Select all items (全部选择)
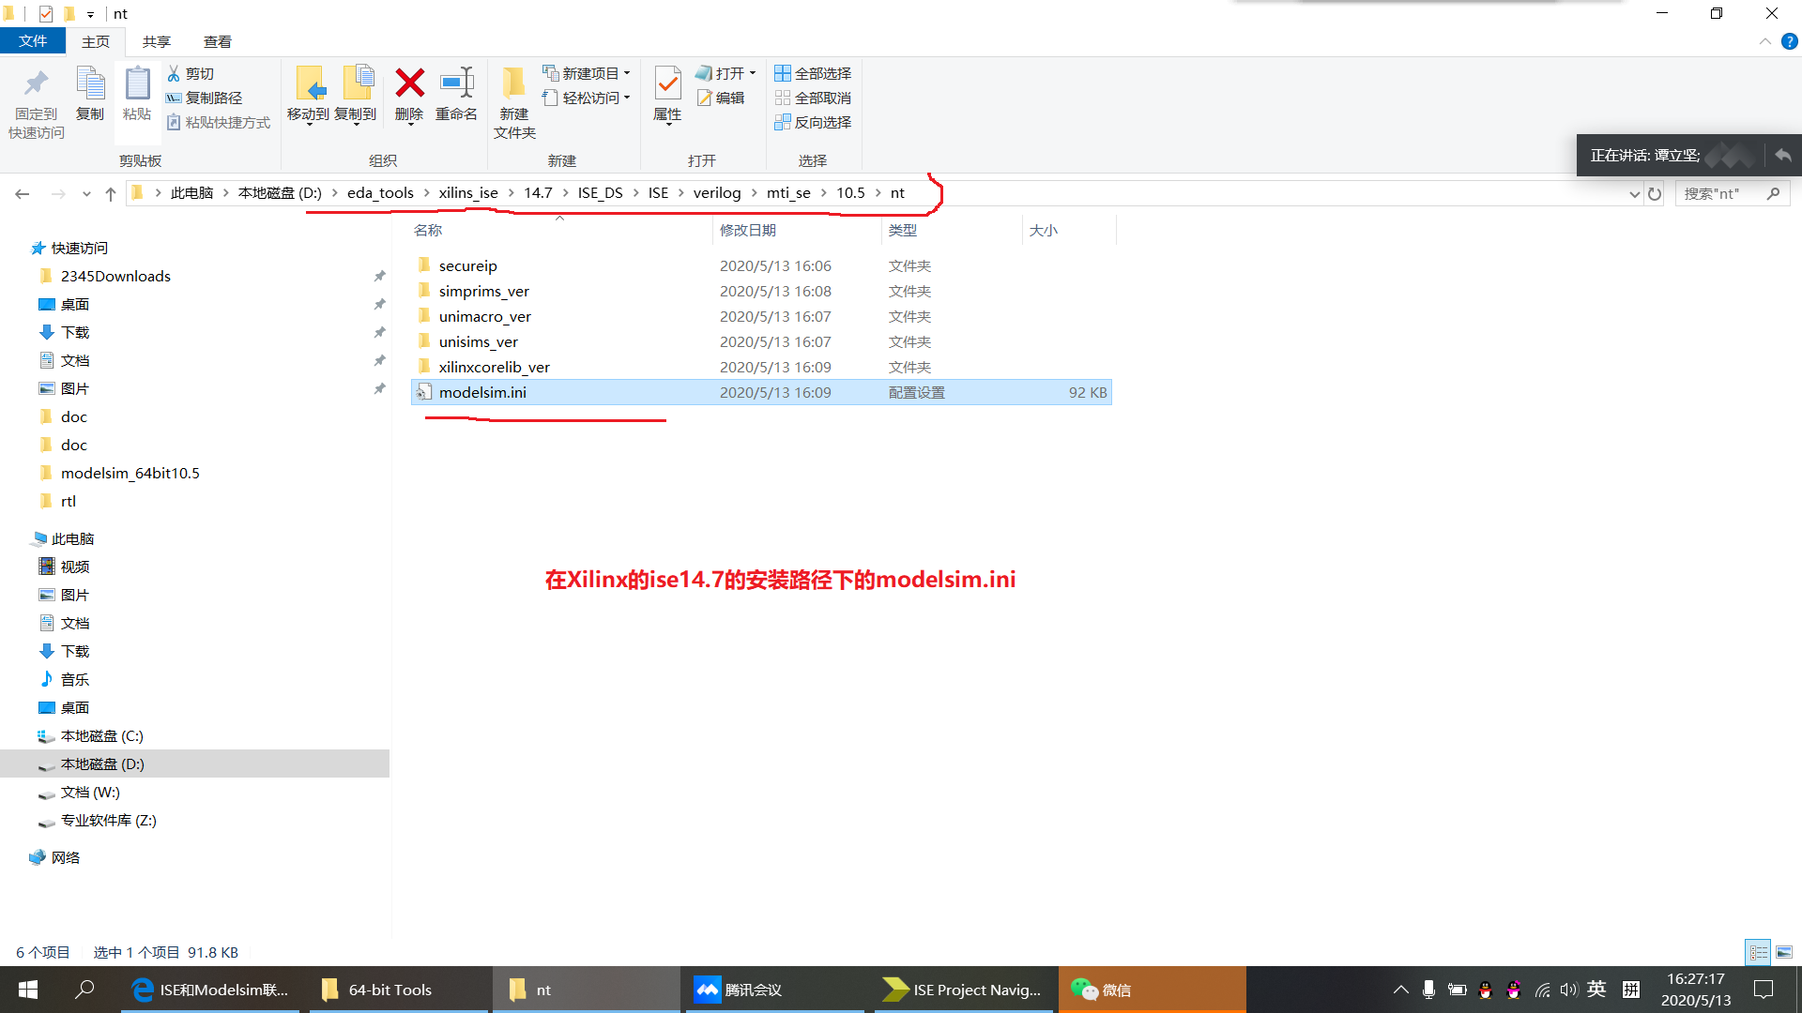The image size is (1802, 1013). click(x=813, y=73)
